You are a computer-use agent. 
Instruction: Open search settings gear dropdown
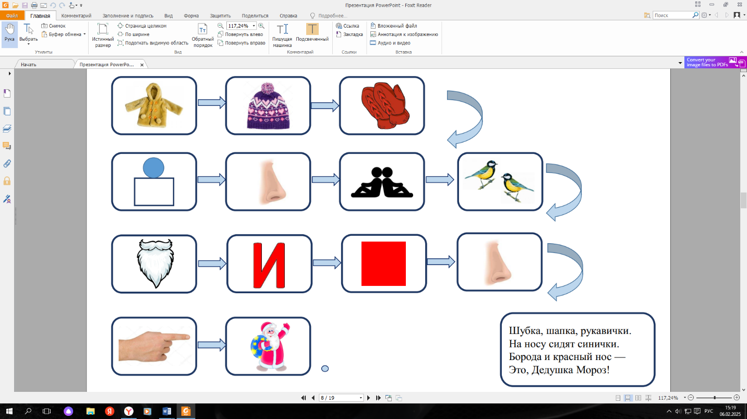(x=706, y=15)
